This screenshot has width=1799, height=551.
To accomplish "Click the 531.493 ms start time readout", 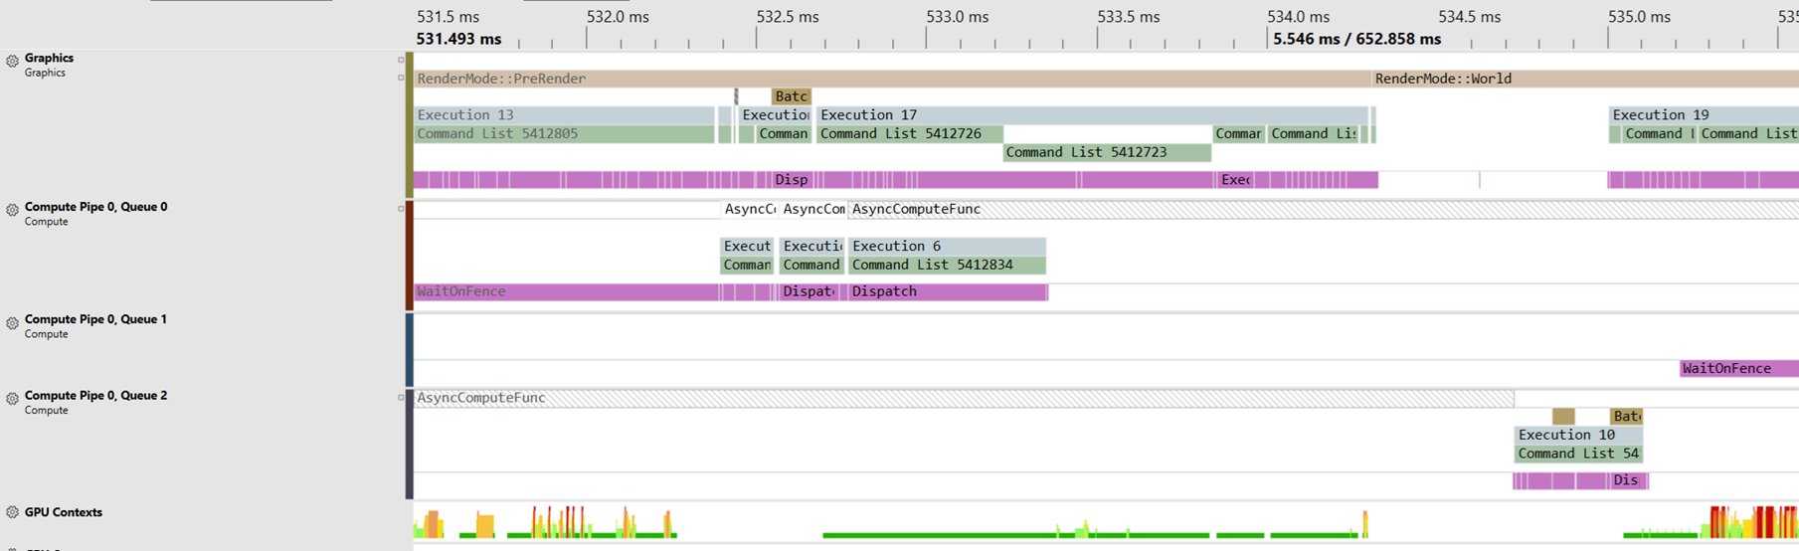I will [x=458, y=39].
